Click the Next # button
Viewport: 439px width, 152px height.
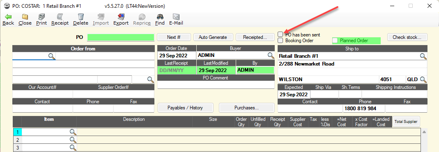[x=174, y=37]
